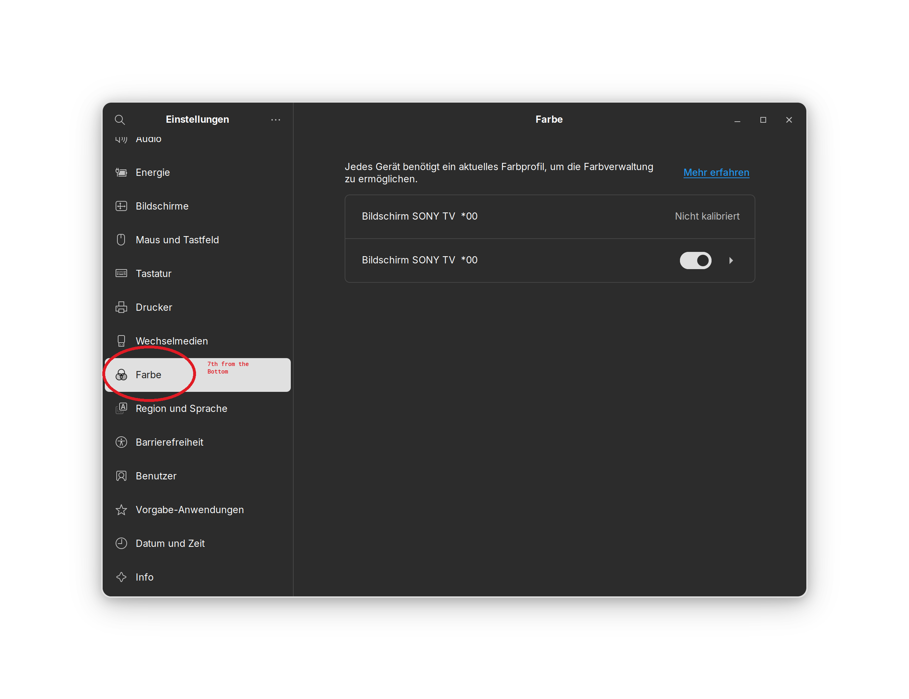Screen dimensions: 909x699
Task: Click the Region und Sprache language icon
Action: point(121,408)
